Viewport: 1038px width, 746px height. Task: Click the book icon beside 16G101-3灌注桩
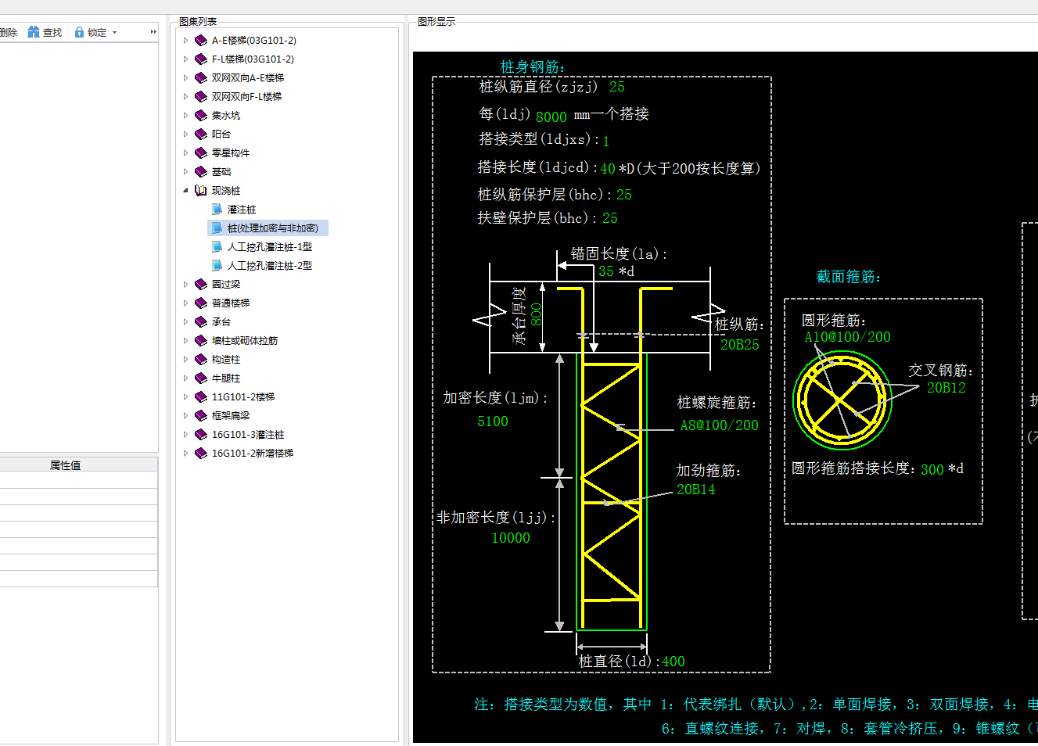click(201, 434)
